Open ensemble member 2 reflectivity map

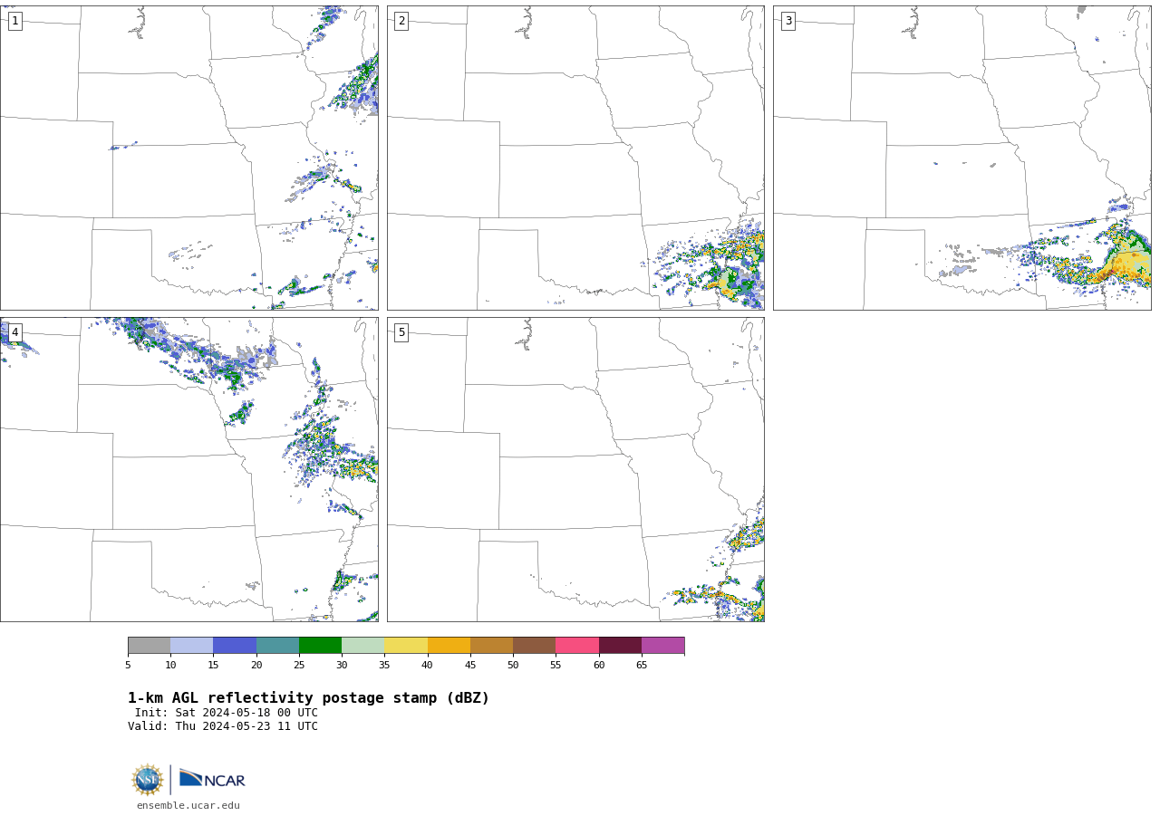(575, 158)
